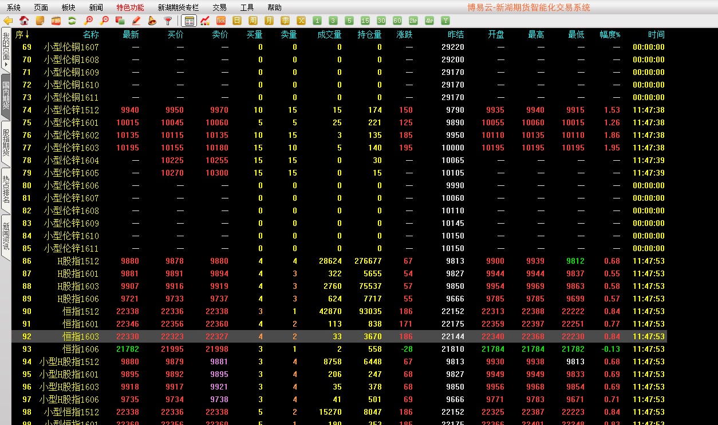Select the 15-minute period button
This screenshot has width=718, height=425.
click(365, 21)
